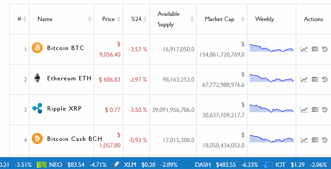Click market cap 154,861,720,769.0

pyautogui.click(x=222, y=55)
